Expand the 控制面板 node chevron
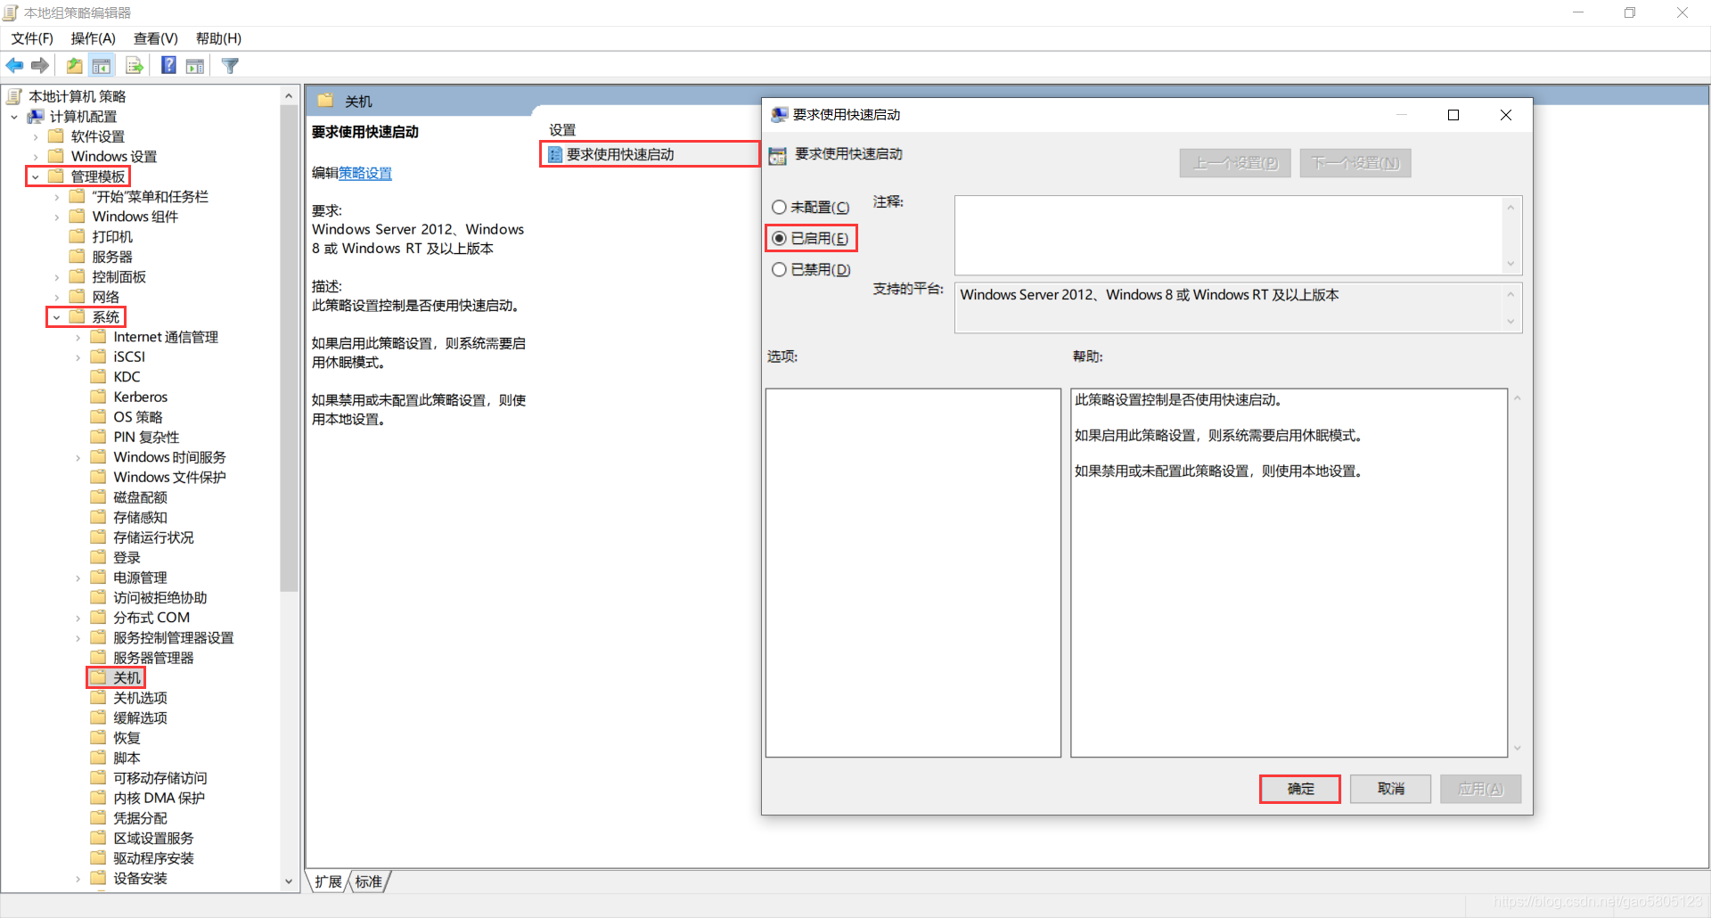This screenshot has height=918, width=1711. (57, 277)
